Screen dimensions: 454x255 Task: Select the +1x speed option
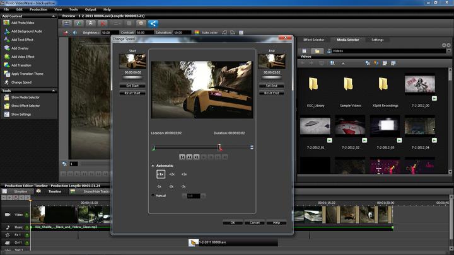coord(161,174)
